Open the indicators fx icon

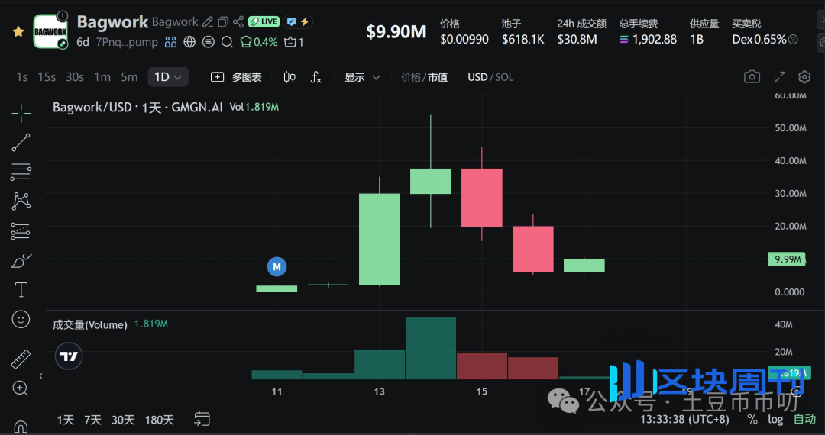315,77
